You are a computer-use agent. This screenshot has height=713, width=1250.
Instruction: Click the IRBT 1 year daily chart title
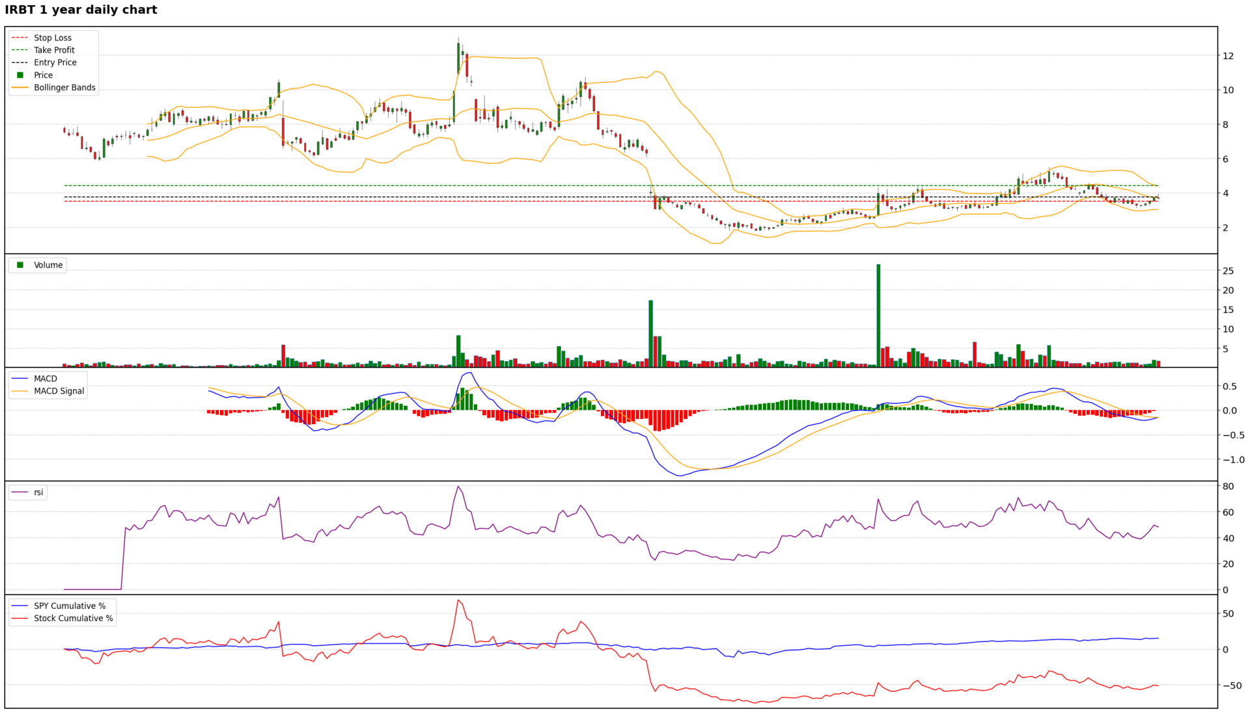[x=81, y=10]
